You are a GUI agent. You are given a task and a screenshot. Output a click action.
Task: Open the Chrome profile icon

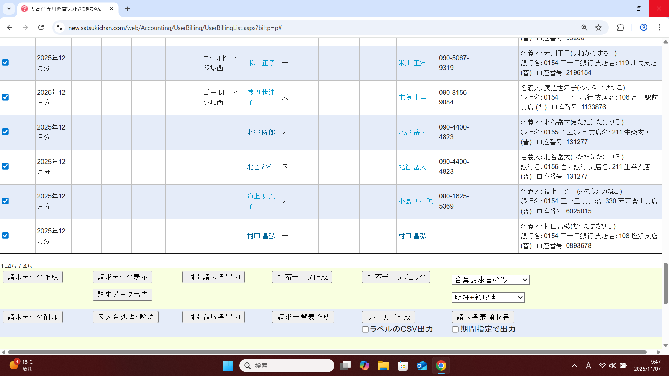coord(644,28)
